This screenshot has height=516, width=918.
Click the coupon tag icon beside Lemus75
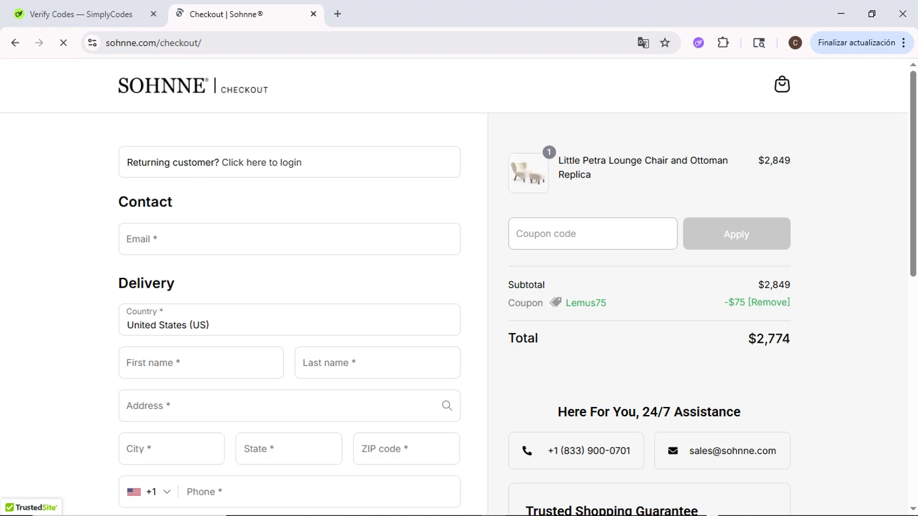click(x=555, y=302)
